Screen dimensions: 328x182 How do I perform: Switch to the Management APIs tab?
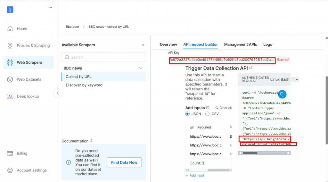tap(240, 45)
